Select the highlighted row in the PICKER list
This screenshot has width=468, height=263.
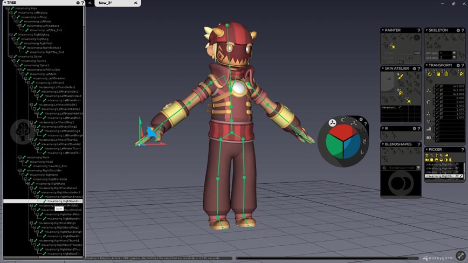click(x=444, y=176)
